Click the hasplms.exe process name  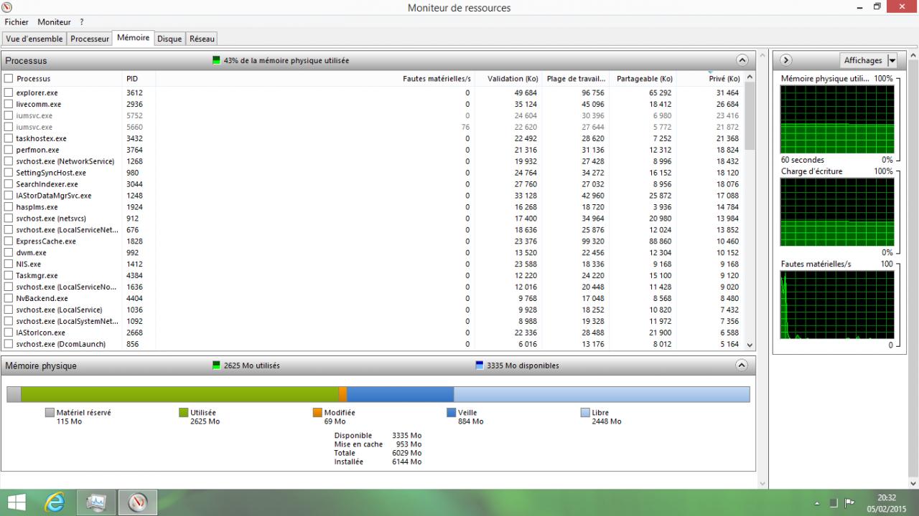pos(37,207)
